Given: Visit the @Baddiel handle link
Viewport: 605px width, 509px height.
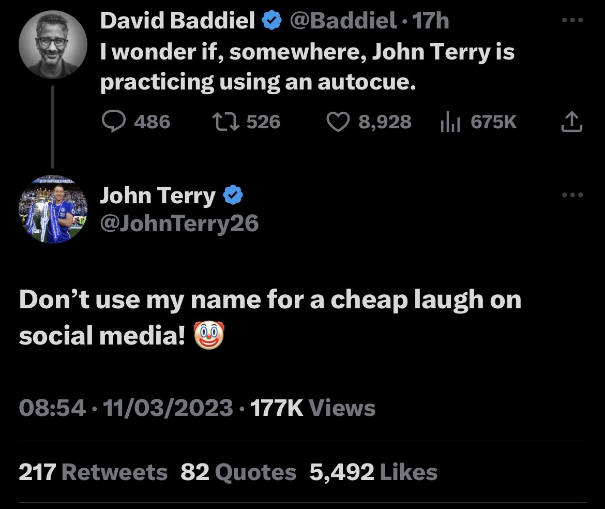Looking at the screenshot, I should click(x=343, y=20).
